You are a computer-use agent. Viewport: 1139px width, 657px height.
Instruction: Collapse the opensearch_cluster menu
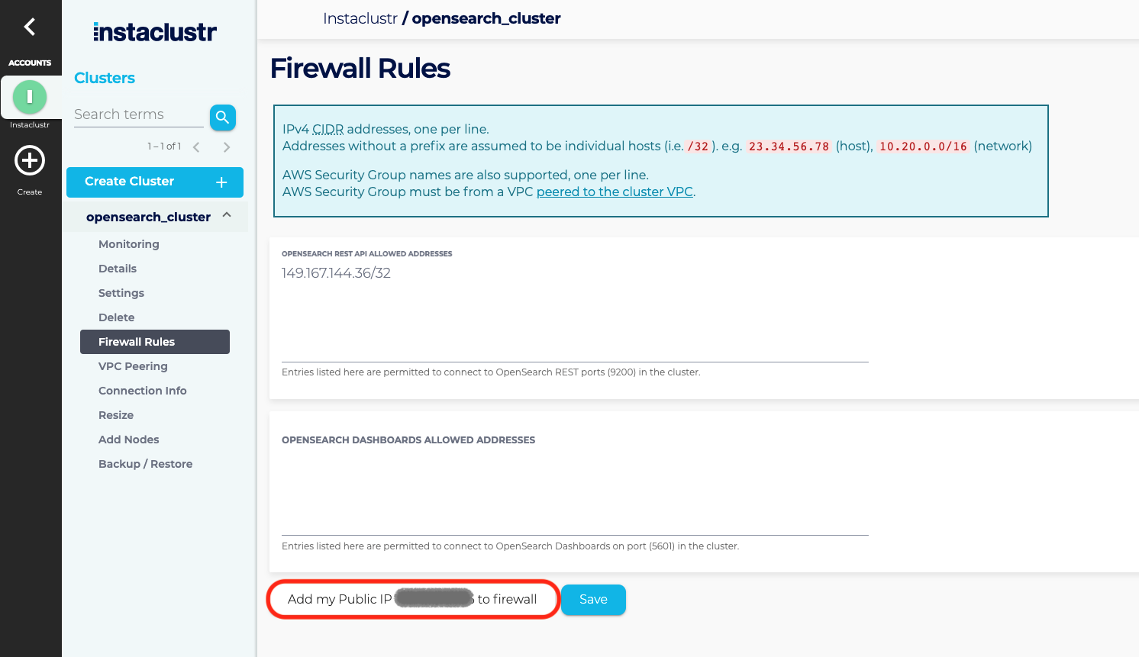pos(227,216)
